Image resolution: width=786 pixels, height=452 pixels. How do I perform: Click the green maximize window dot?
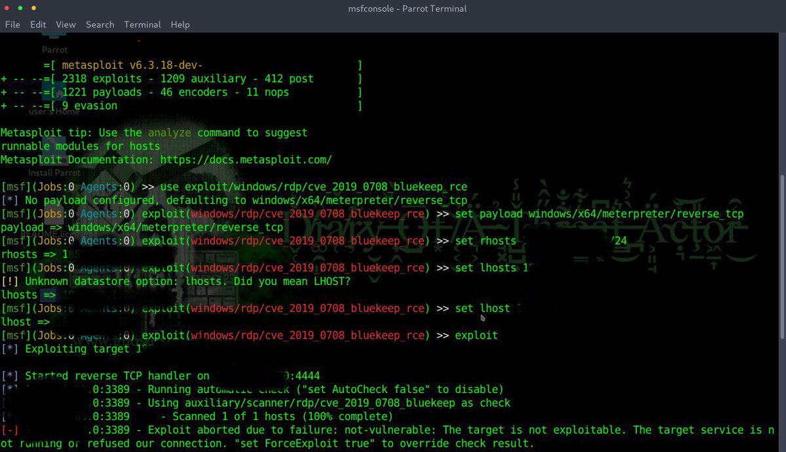click(x=20, y=9)
